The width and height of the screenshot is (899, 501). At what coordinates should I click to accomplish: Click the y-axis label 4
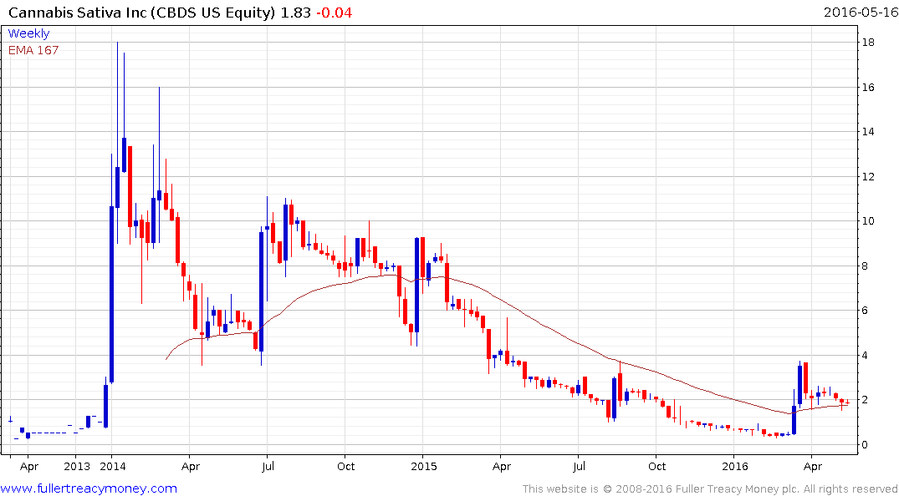pos(866,355)
